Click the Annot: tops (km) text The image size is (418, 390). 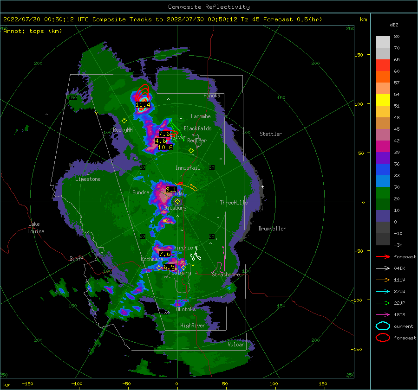[33, 31]
